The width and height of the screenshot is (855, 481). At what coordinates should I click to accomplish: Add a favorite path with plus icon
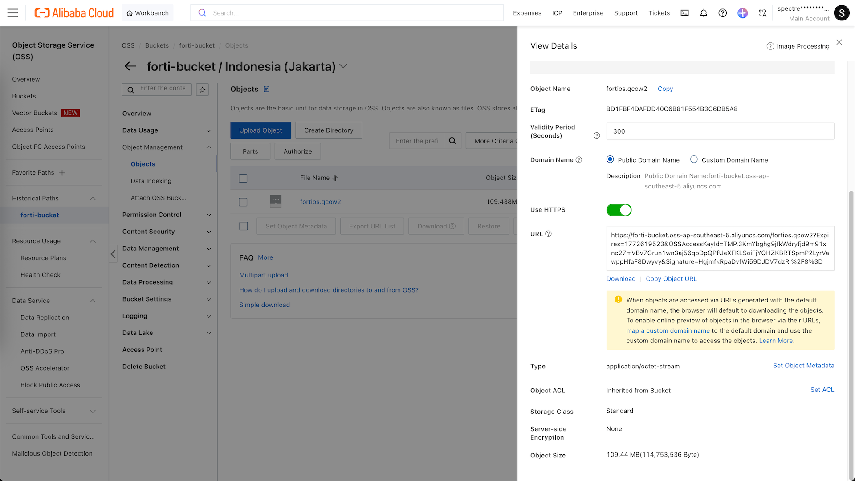62,173
